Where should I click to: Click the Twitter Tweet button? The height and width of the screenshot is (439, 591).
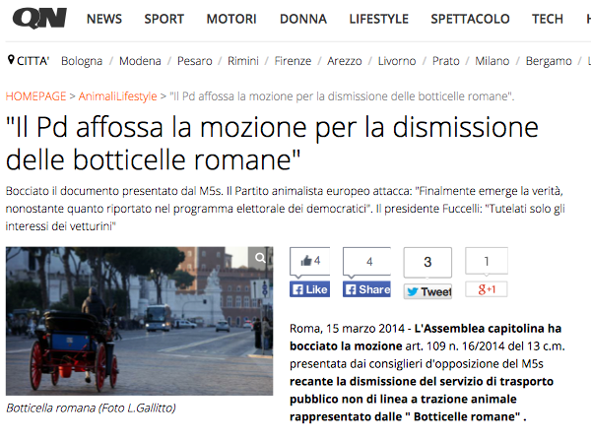427,291
